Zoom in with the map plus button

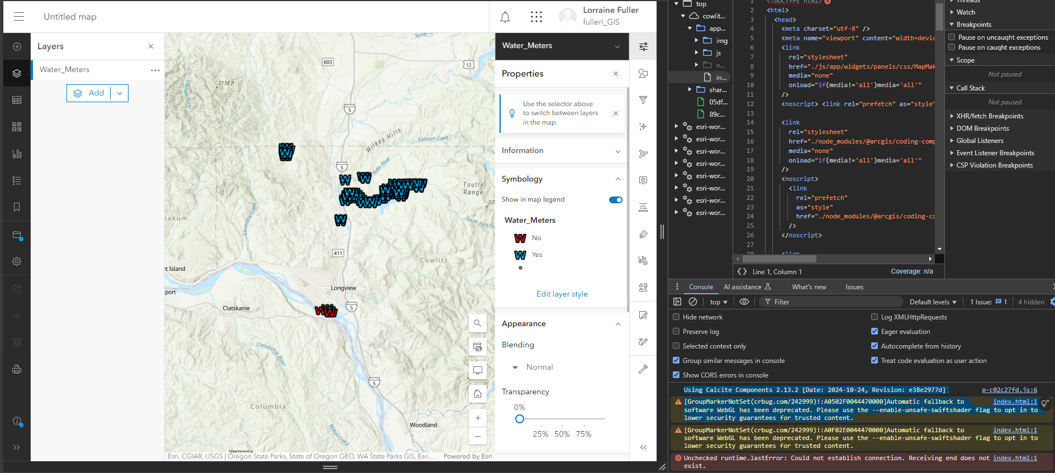tap(478, 418)
